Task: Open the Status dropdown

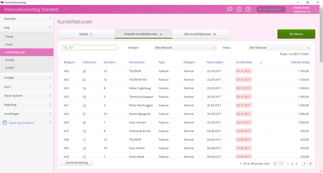Action: click(x=279, y=47)
